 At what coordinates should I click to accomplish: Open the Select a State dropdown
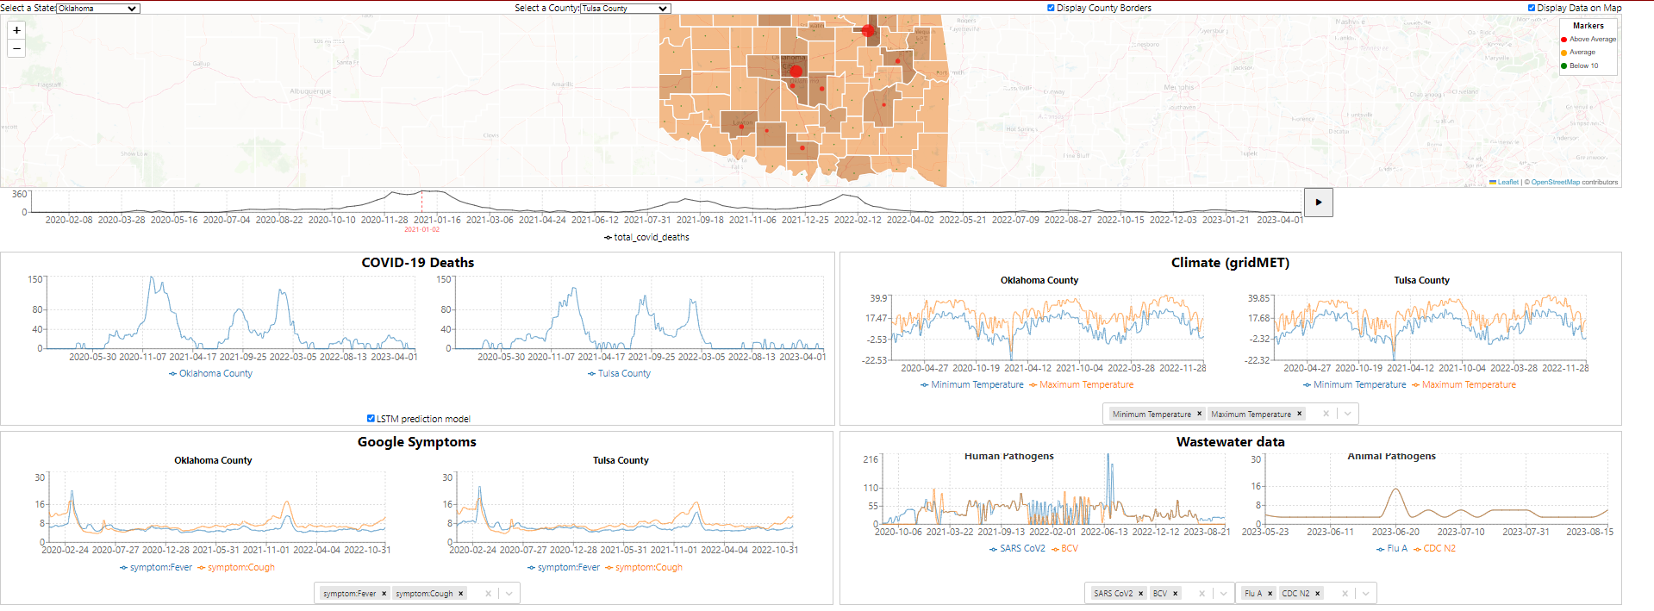[x=97, y=9]
